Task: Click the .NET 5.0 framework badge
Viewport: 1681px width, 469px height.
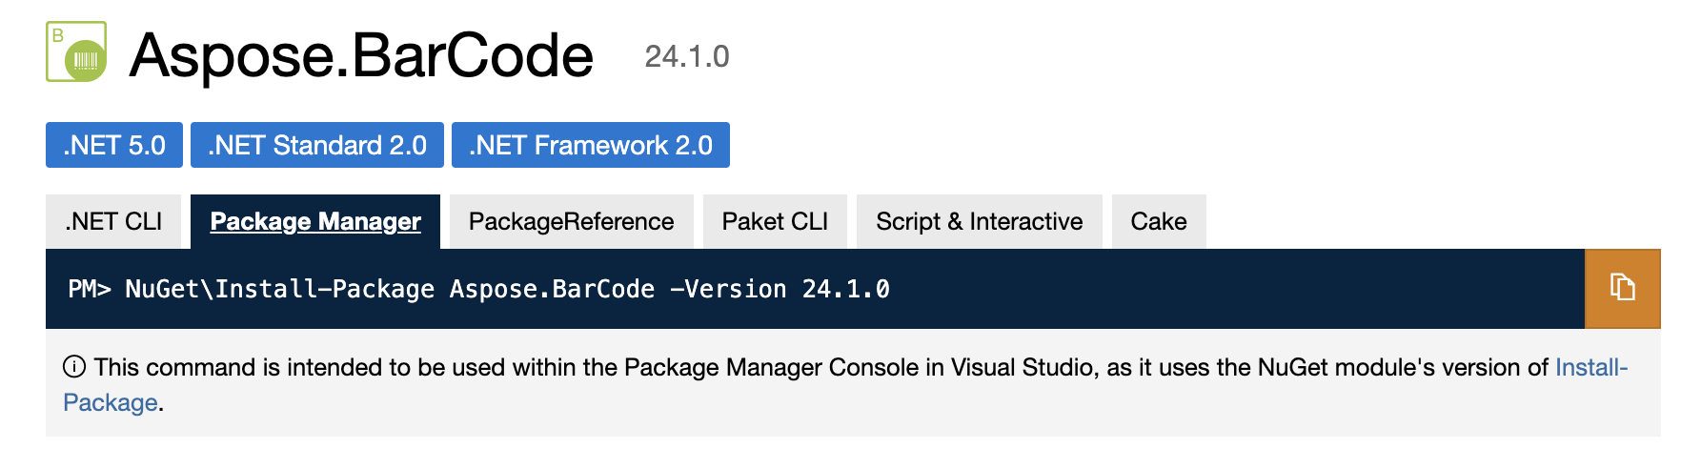Action: (114, 145)
